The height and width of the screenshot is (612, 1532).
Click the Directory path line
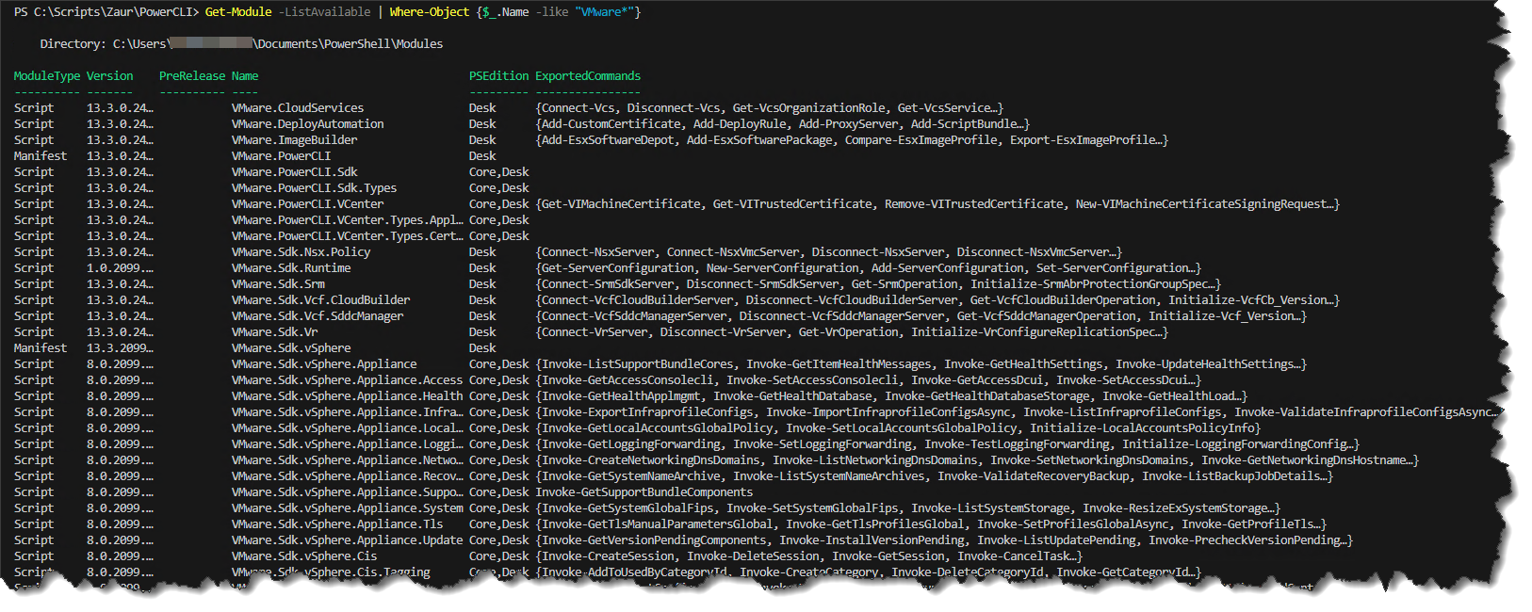pyautogui.click(x=241, y=44)
